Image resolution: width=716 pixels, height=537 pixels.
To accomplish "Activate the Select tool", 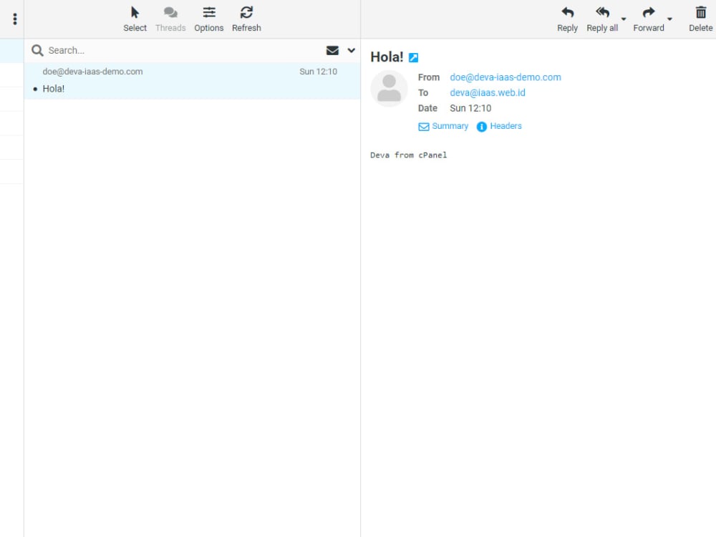I will pos(135,19).
